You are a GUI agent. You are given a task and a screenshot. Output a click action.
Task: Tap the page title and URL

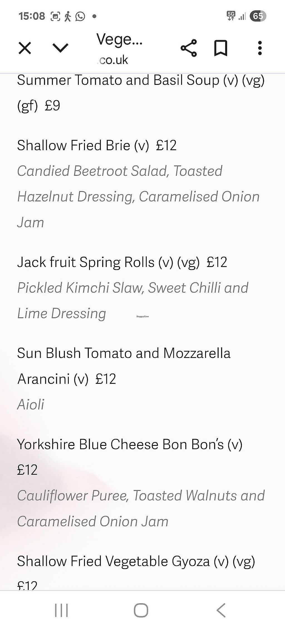point(119,49)
